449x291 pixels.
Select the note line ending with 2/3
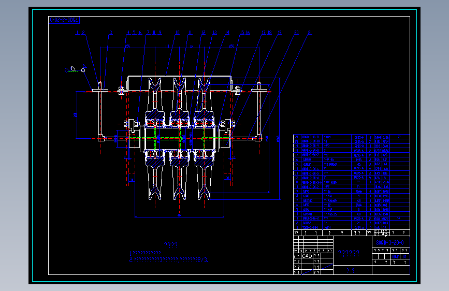[x=169, y=260]
